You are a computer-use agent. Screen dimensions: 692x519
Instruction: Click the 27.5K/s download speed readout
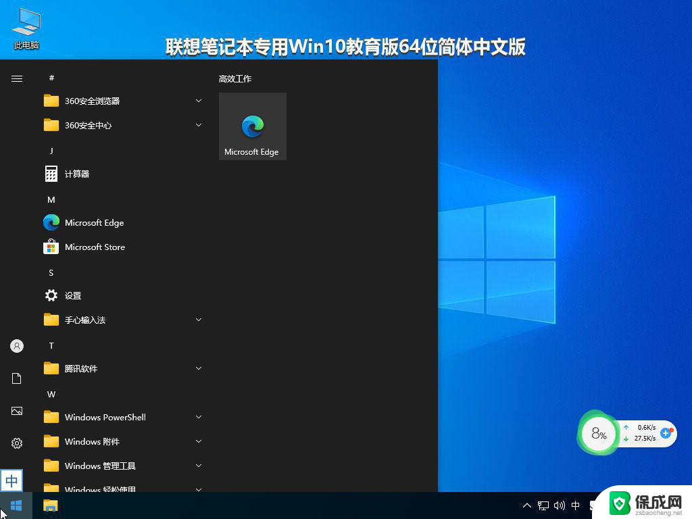[645, 438]
